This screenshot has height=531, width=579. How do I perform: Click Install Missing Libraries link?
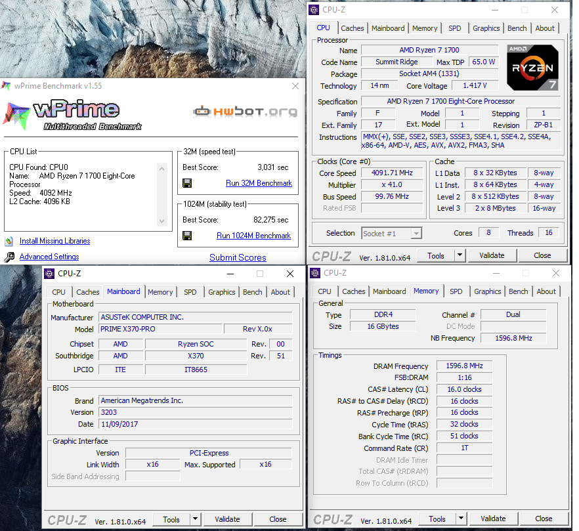tap(54, 241)
